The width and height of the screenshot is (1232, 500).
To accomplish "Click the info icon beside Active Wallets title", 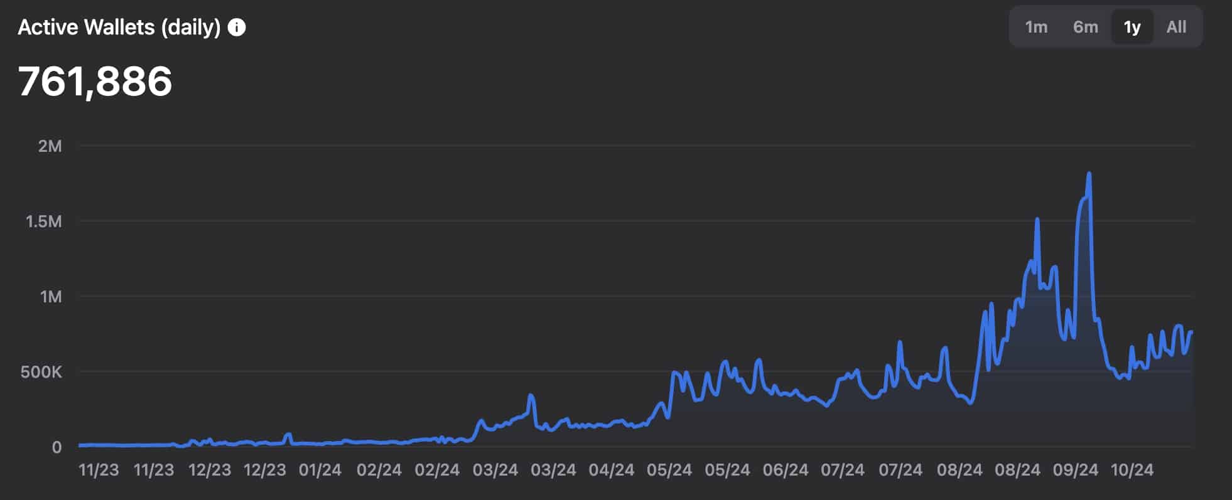I will pyautogui.click(x=237, y=27).
